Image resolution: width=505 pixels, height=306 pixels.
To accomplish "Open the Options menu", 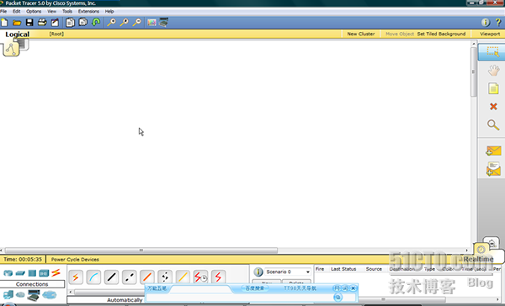I will (x=34, y=11).
